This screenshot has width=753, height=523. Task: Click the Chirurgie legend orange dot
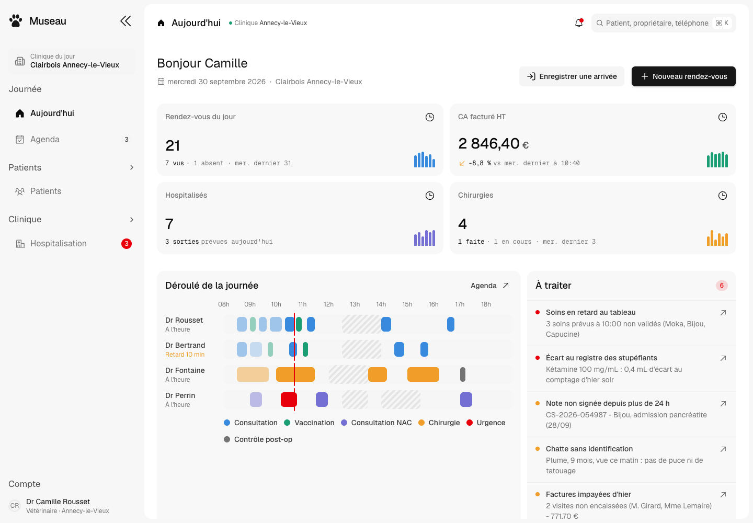(421, 423)
